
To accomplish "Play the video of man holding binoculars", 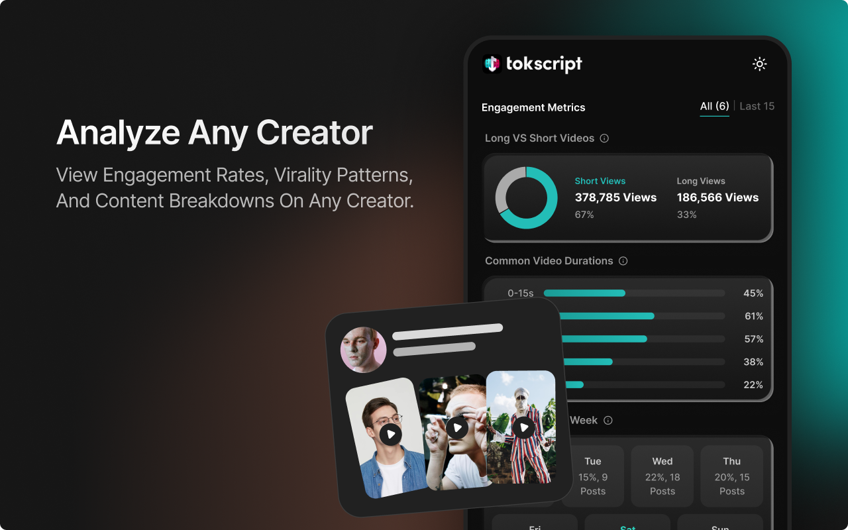I will click(x=457, y=427).
